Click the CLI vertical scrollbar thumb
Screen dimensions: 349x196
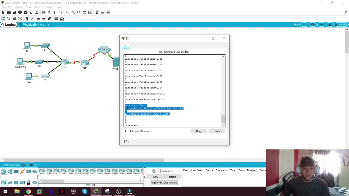223,119
